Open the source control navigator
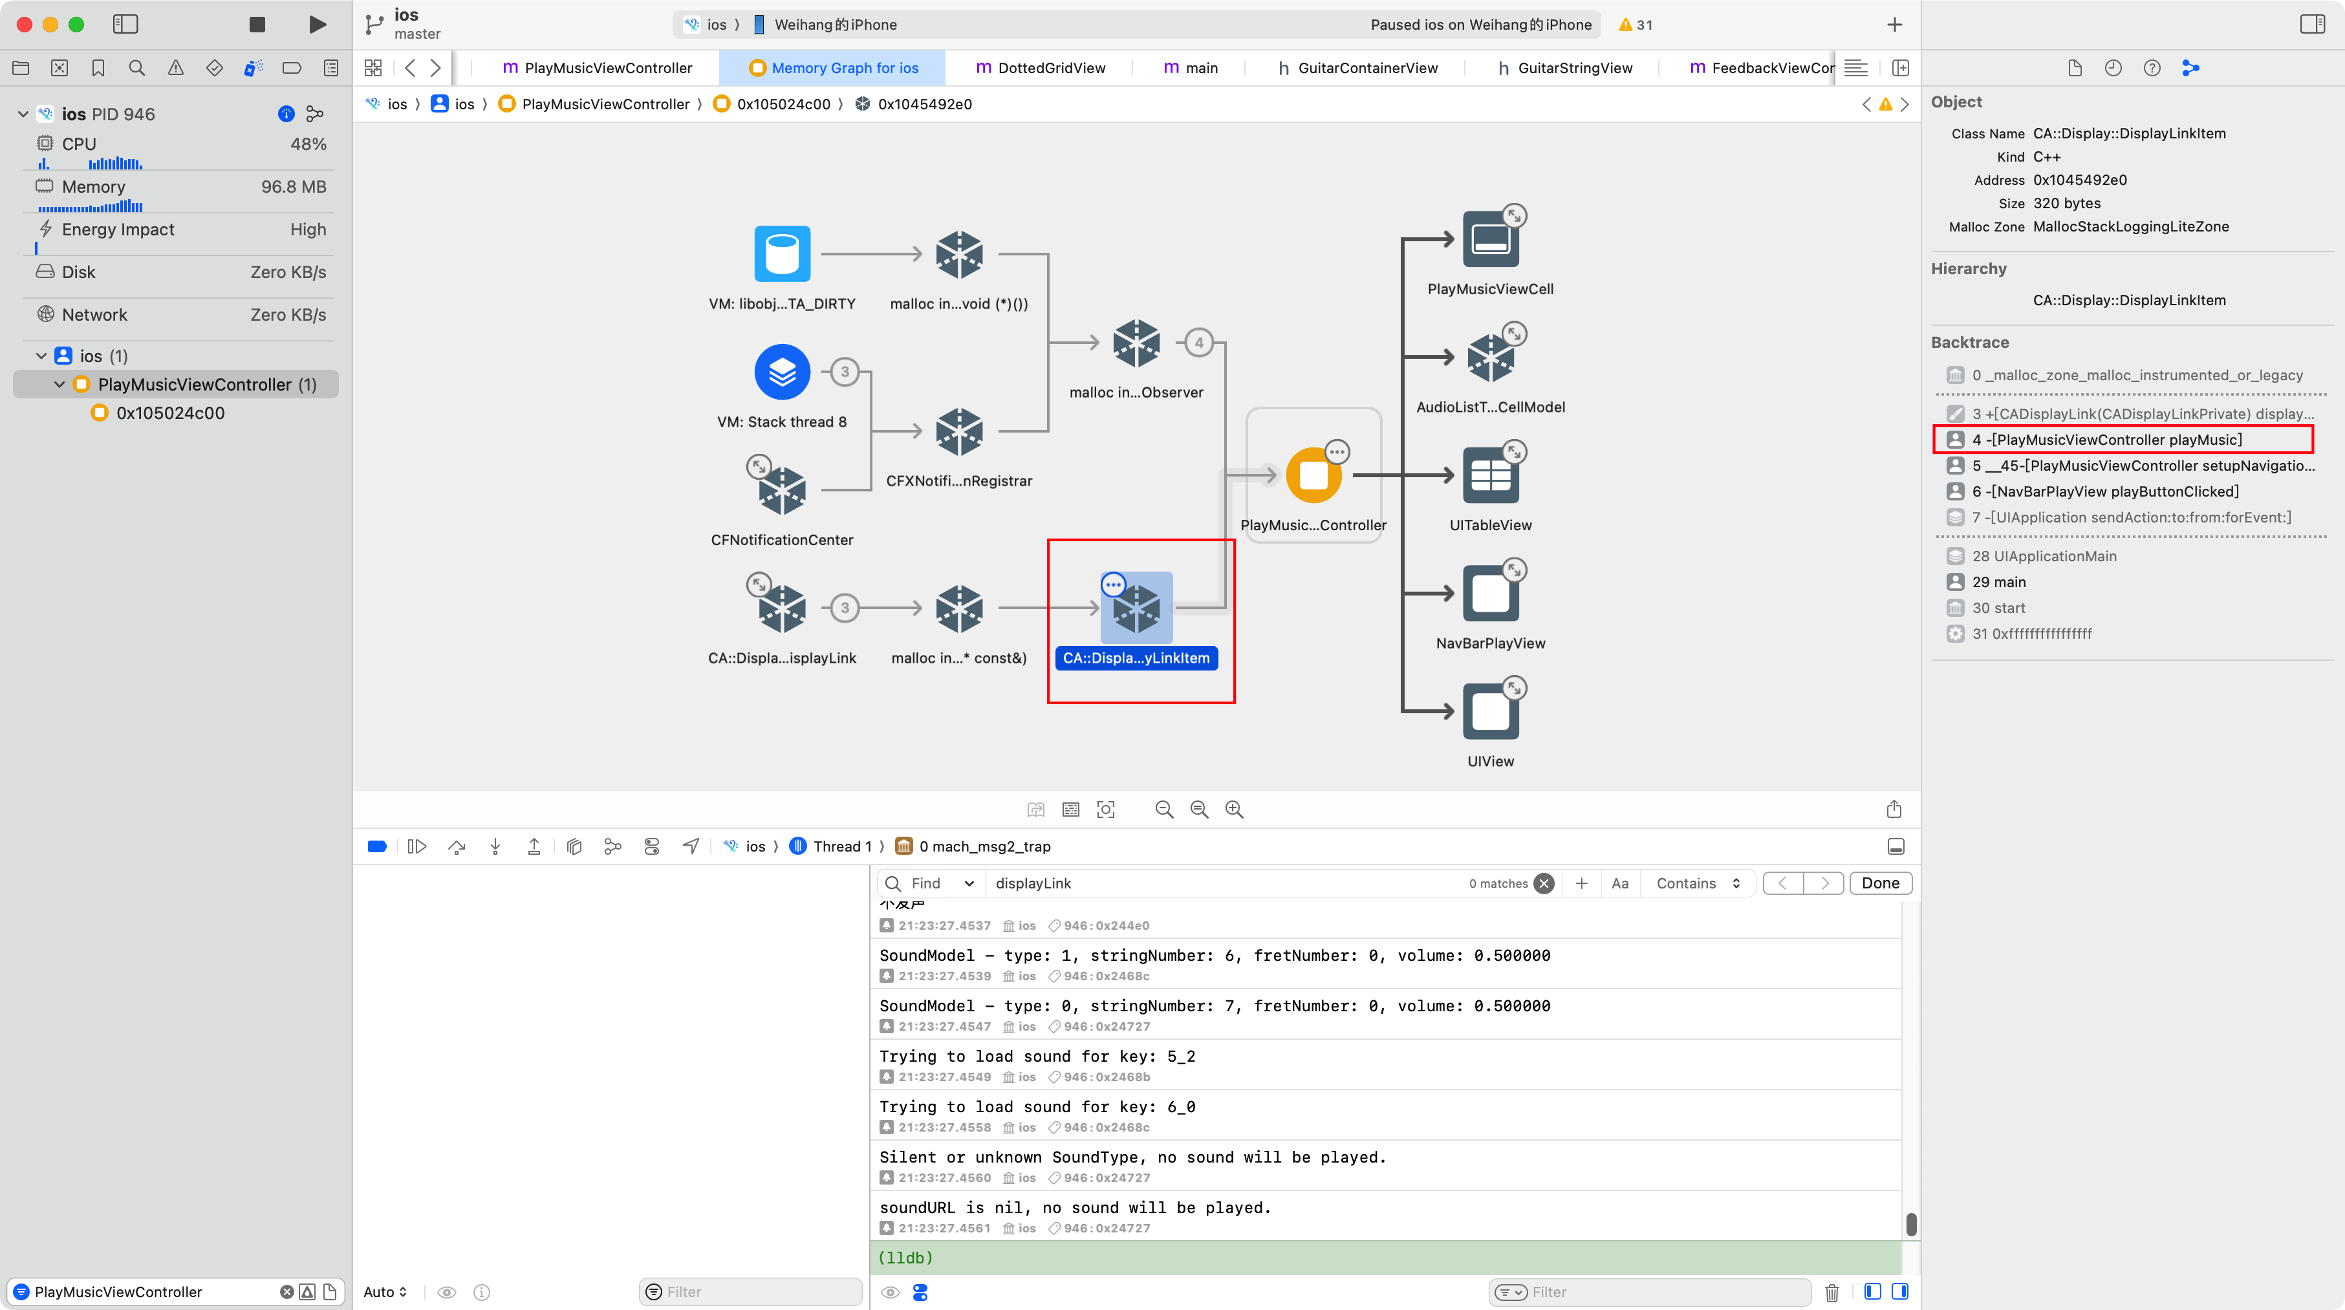Screen dimensions: 2345x1310 pos(59,67)
